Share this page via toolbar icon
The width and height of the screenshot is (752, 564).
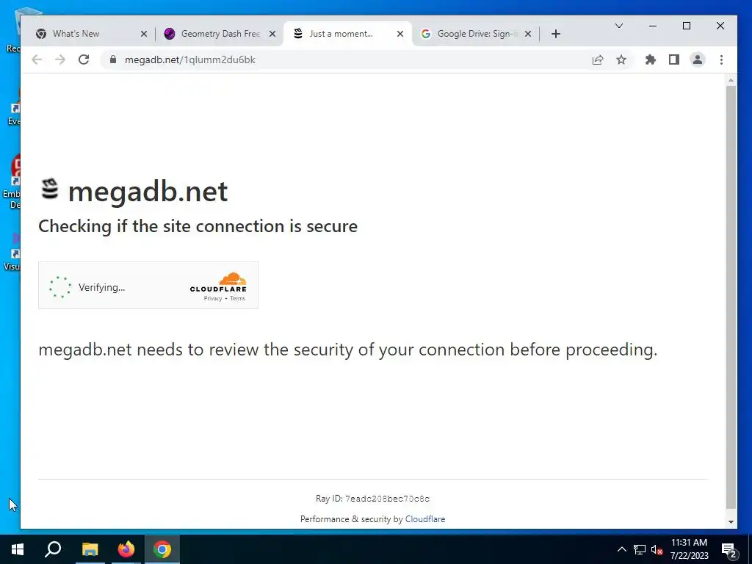coord(598,59)
